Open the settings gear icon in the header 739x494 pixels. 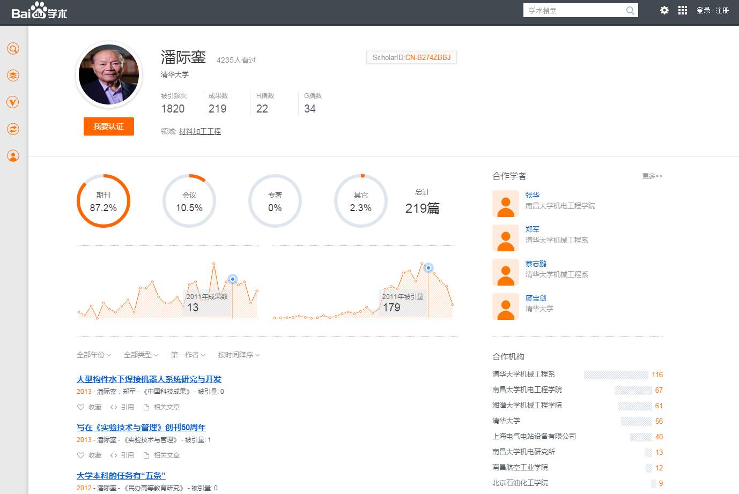[664, 10]
